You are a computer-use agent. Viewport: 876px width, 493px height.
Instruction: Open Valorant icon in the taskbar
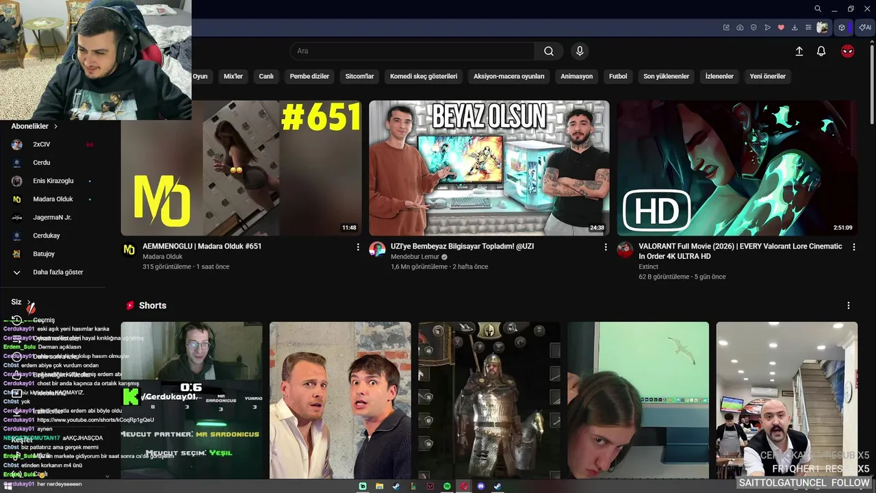(x=430, y=486)
